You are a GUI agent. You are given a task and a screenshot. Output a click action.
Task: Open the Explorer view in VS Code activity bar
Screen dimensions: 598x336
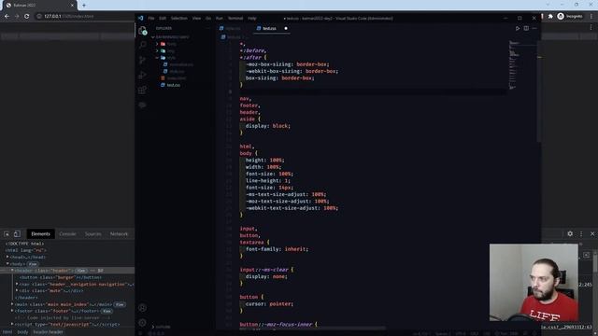[143, 31]
